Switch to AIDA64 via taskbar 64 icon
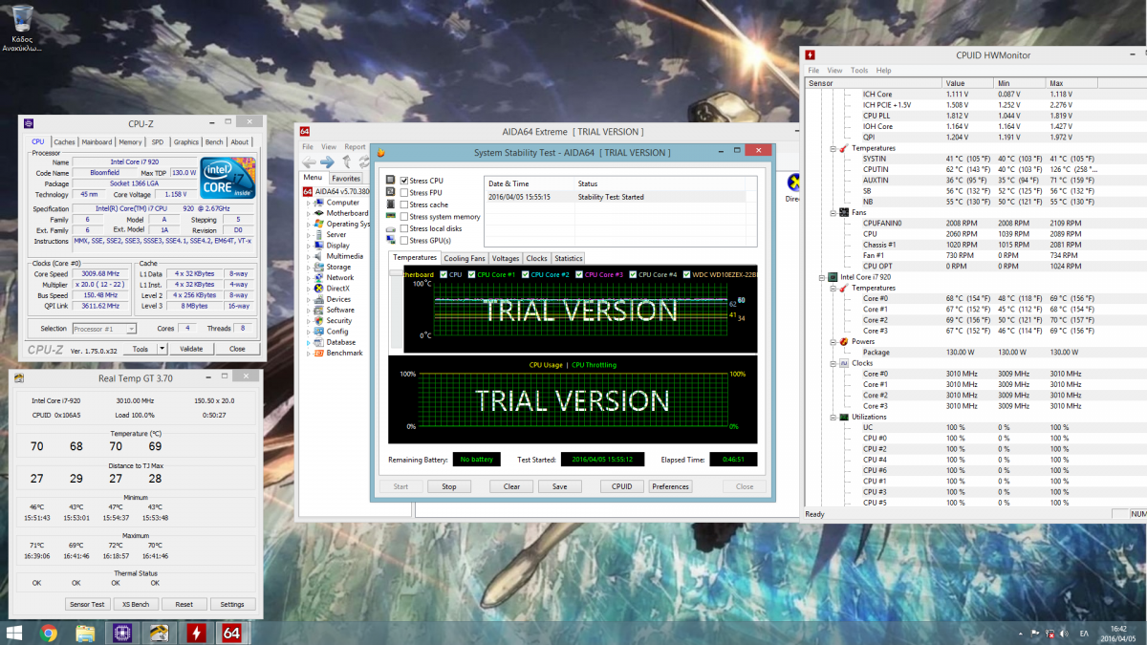Screen dimensions: 1147x645 tap(231, 632)
